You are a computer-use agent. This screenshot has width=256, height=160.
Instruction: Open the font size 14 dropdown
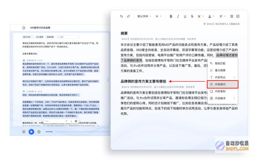158,16
